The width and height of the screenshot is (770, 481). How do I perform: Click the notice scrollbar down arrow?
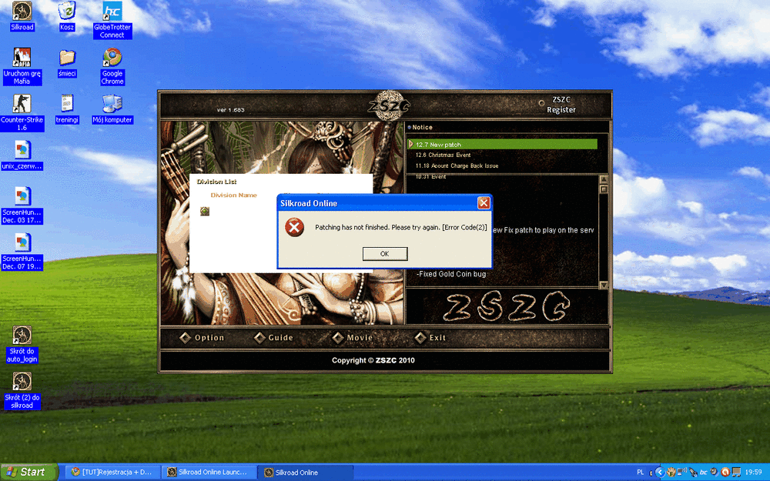pyautogui.click(x=604, y=286)
